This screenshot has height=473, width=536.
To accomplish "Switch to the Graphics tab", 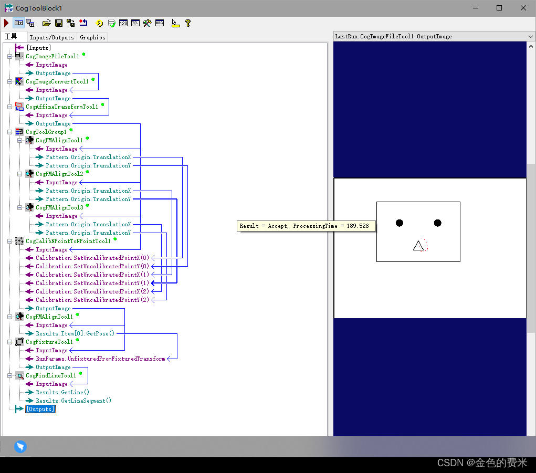I will point(92,37).
